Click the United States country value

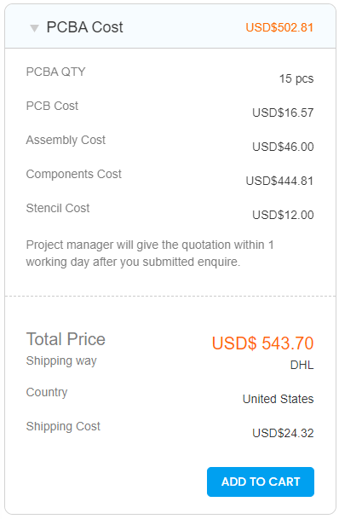[279, 399]
